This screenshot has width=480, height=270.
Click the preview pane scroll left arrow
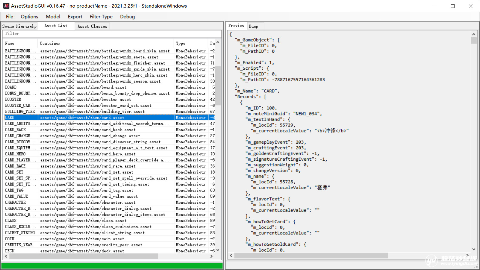point(231,255)
